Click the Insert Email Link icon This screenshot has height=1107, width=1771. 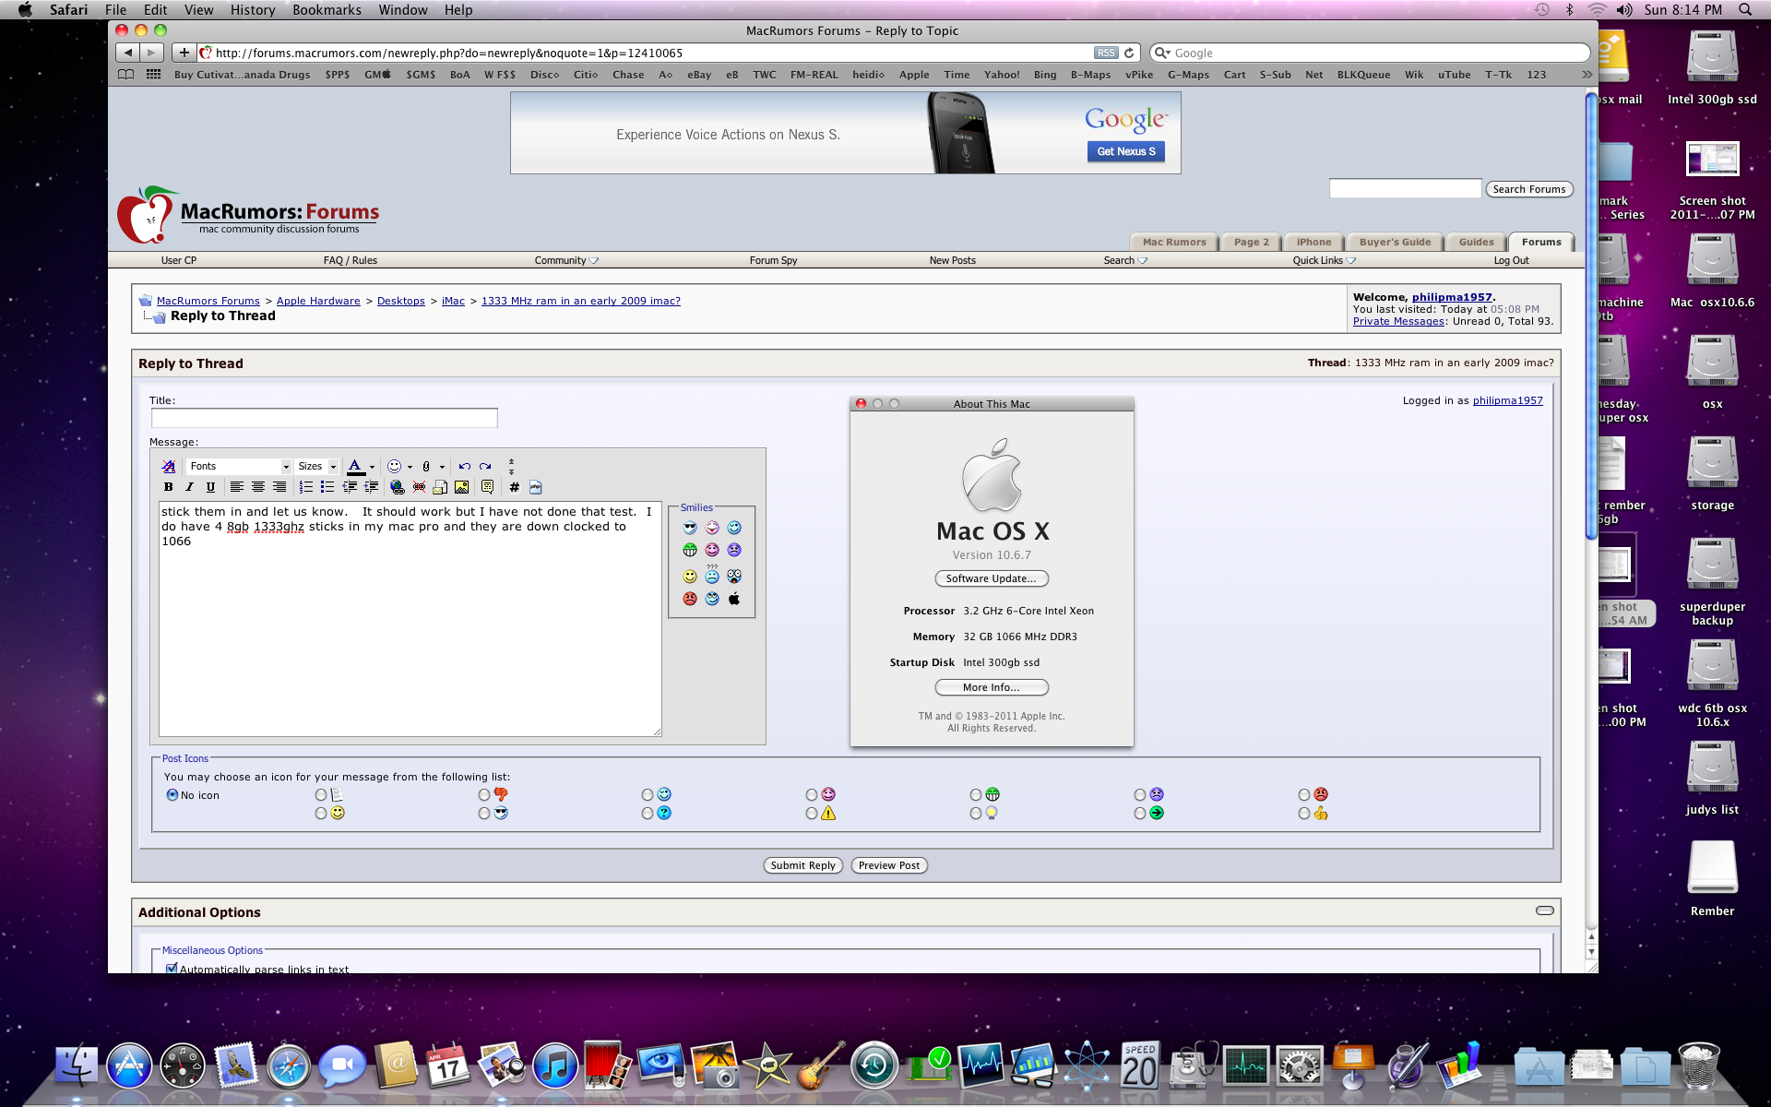[x=440, y=487]
